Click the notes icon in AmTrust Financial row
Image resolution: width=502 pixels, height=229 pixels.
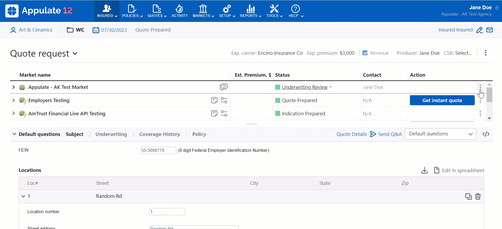[214, 113]
